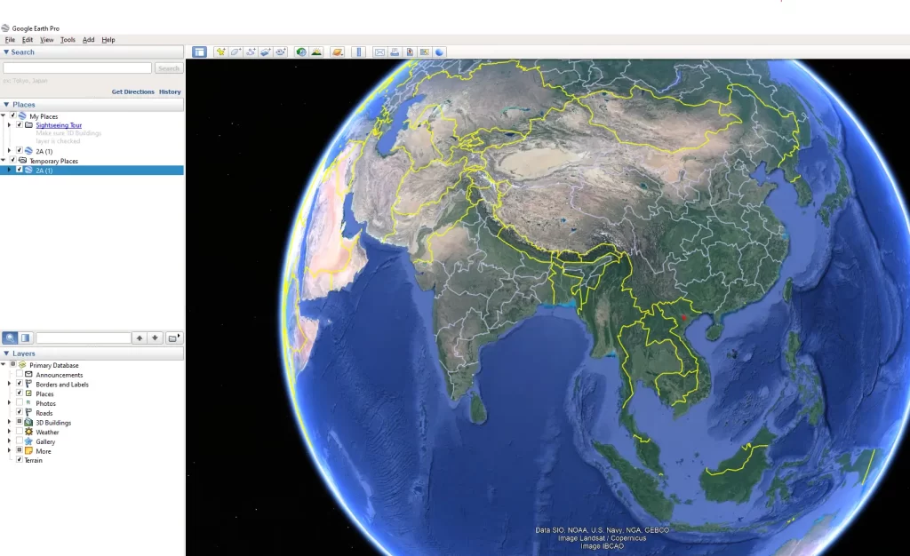Screen dimensions: 910x556
Task: Collapse the My Places tree node
Action: tap(4, 116)
